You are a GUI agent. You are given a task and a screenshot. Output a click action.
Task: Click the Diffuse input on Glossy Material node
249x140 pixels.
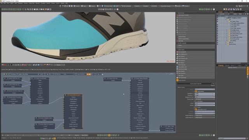coord(140,80)
